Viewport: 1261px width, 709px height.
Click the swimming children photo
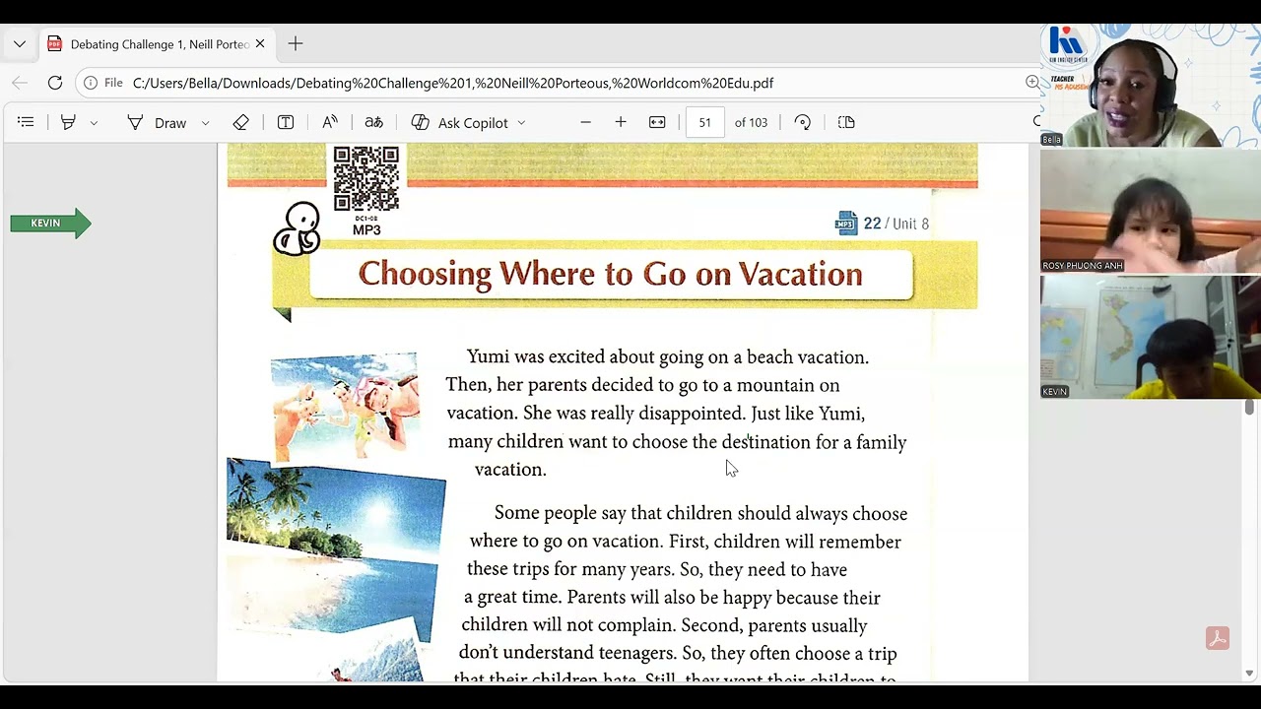click(x=344, y=406)
